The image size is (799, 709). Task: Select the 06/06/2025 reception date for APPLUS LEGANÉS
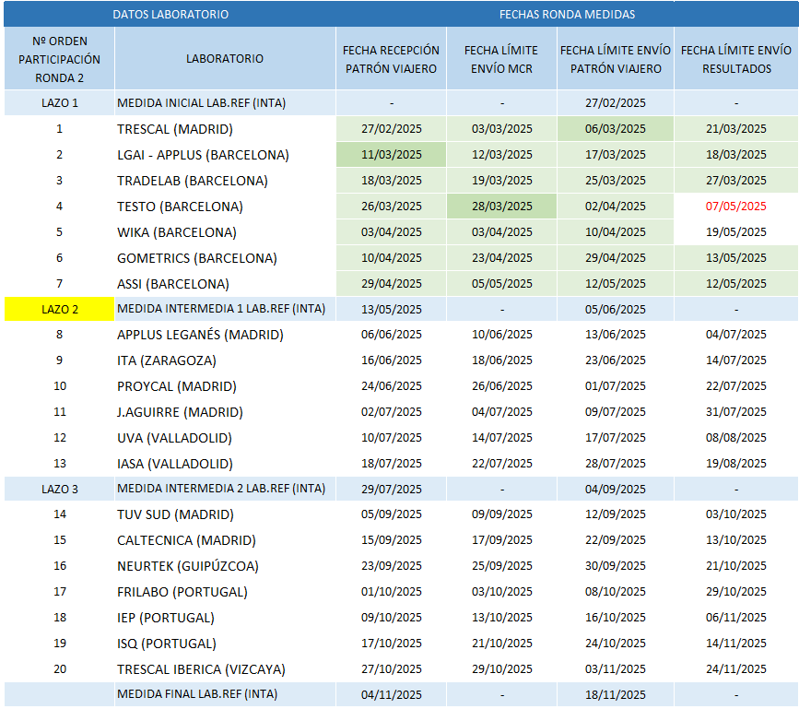point(392,335)
